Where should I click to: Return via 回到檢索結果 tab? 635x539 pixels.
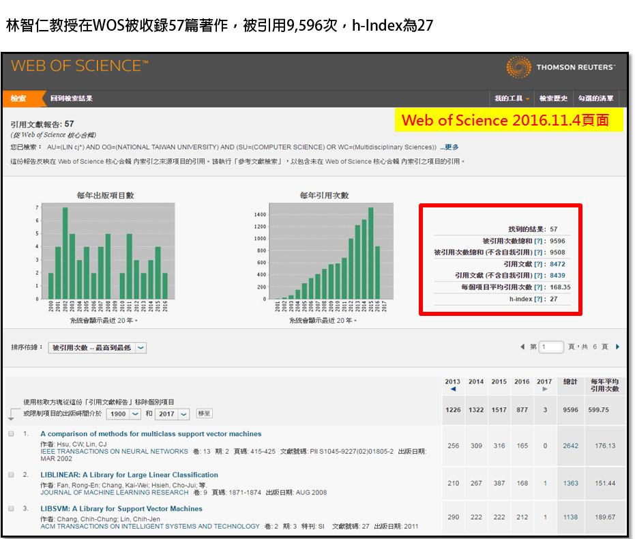pyautogui.click(x=71, y=98)
